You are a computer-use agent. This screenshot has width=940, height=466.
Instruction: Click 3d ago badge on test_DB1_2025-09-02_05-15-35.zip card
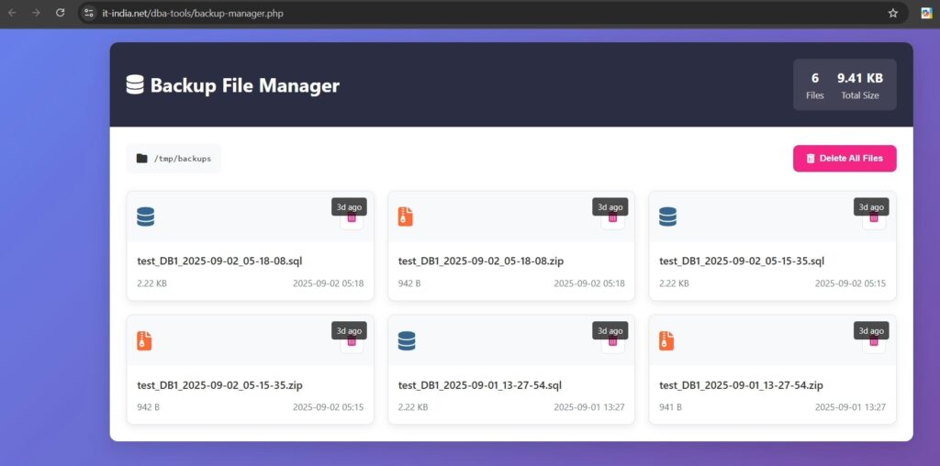click(349, 330)
